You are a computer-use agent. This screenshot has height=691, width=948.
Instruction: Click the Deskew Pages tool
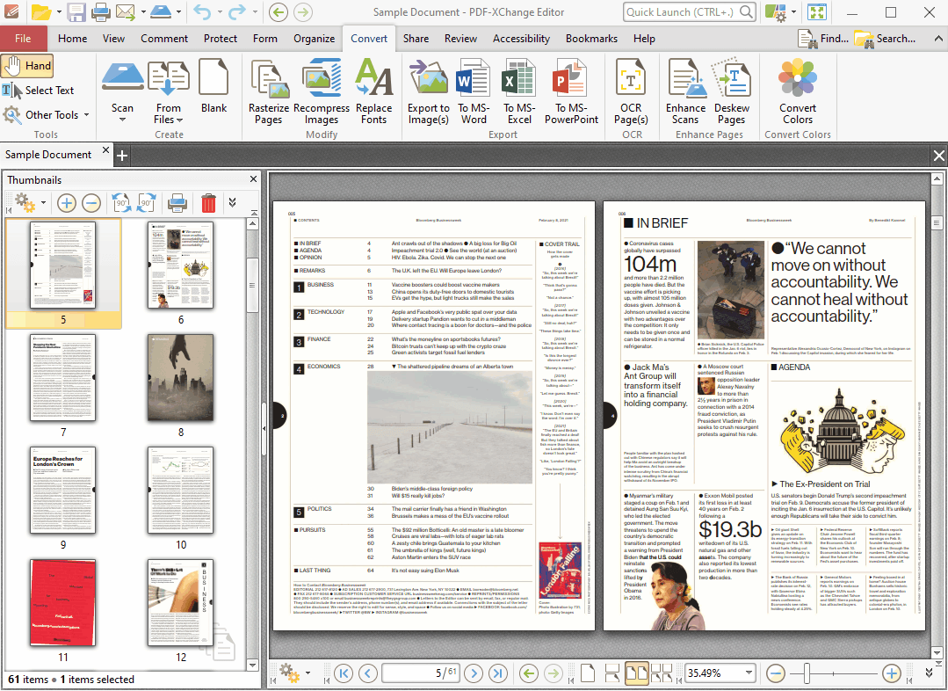(733, 92)
